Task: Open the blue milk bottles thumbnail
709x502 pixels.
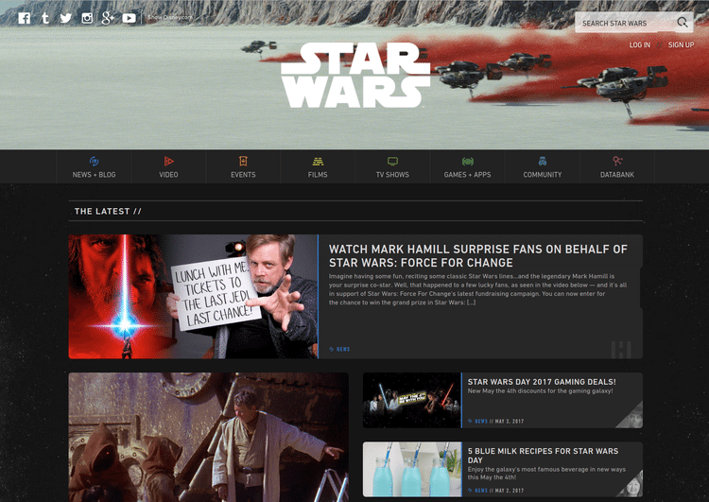Action: coord(412,470)
